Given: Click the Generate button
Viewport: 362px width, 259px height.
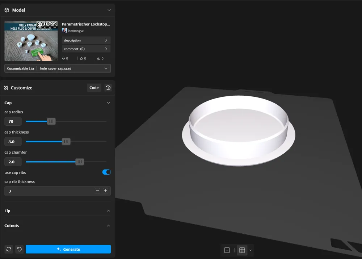Looking at the screenshot, I should tap(68, 249).
